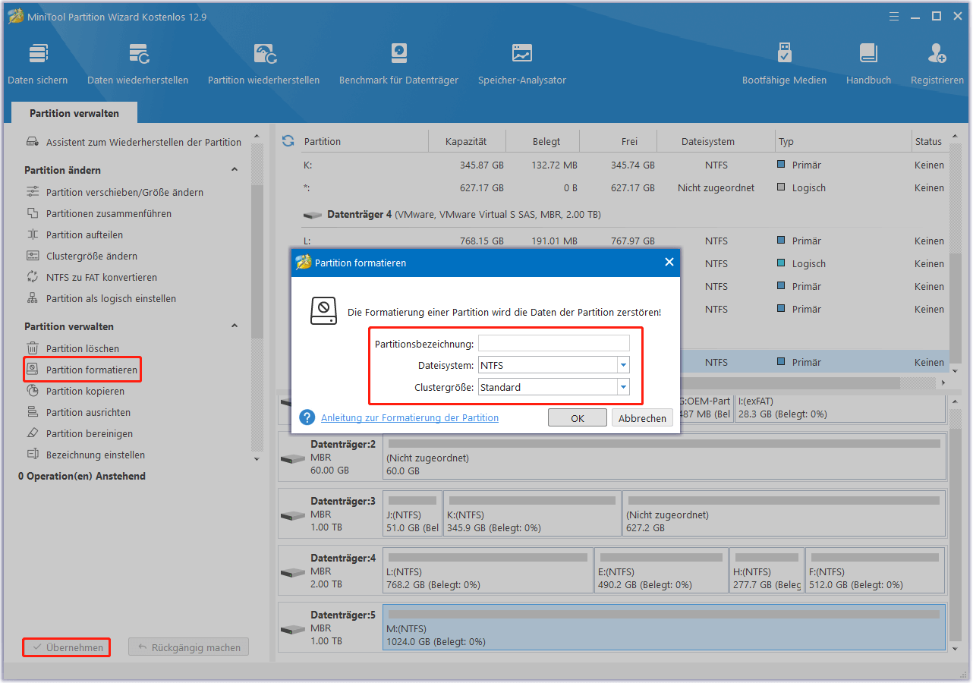Open the Clustergröße dropdown showing Standard
Viewport: 973px width, 683px height.
point(623,387)
